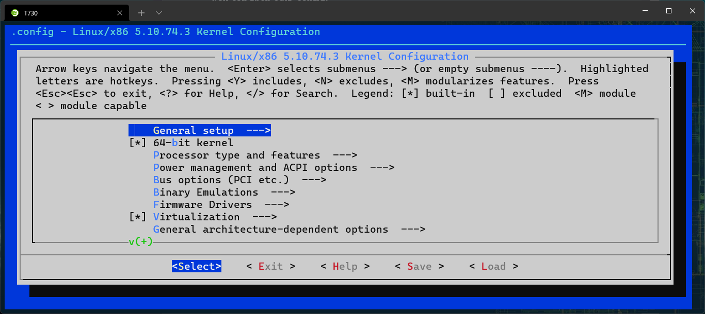Image resolution: width=705 pixels, height=314 pixels.
Task: Toggle the 64-bit kernel checkbox
Action: tap(138, 143)
